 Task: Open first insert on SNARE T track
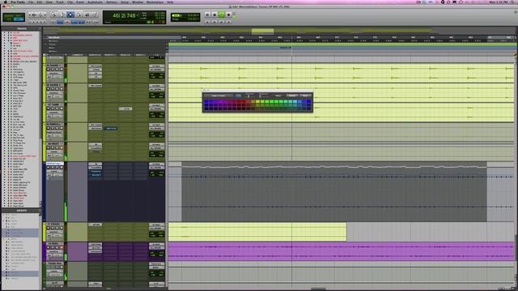96,66
